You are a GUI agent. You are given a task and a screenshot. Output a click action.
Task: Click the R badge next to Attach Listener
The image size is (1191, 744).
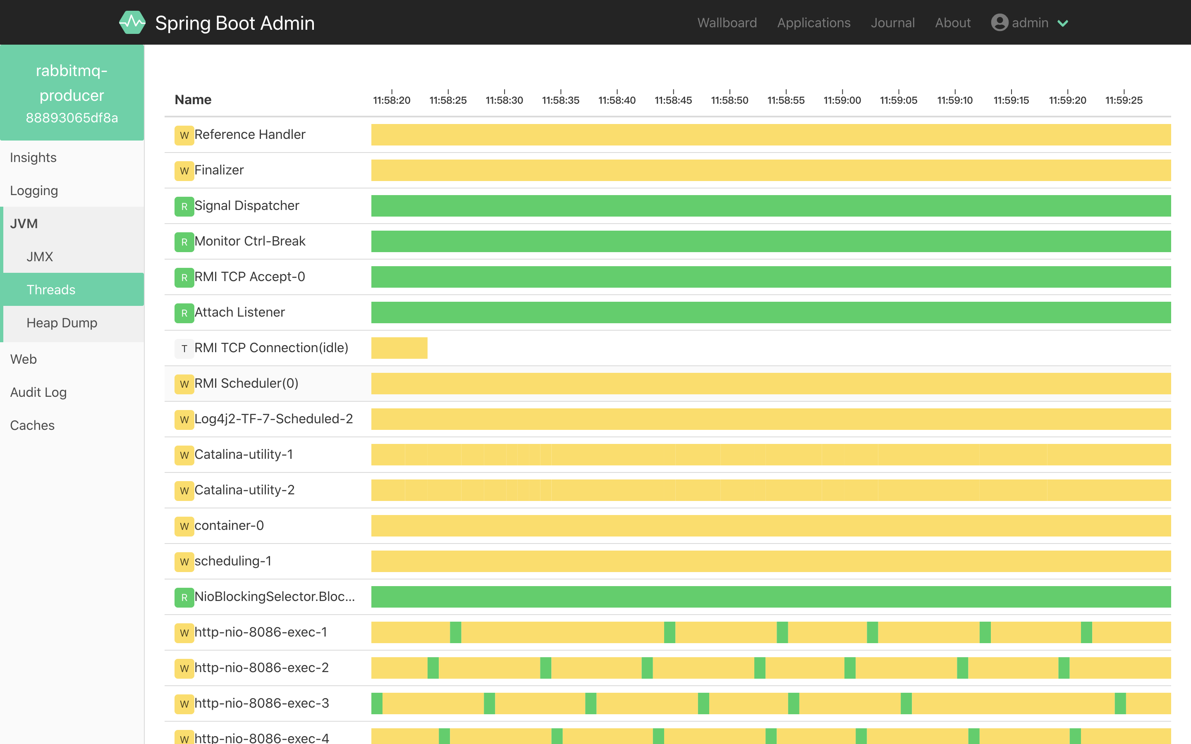[x=184, y=313]
